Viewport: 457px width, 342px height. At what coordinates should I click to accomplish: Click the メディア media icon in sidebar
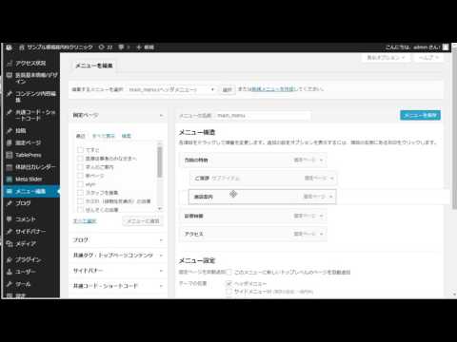click(10, 244)
